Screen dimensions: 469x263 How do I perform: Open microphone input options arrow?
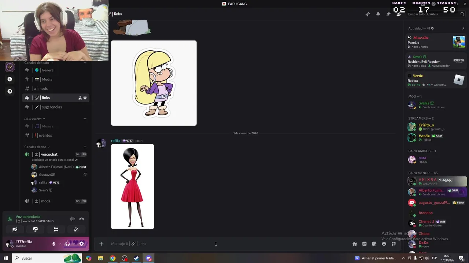pos(60,244)
